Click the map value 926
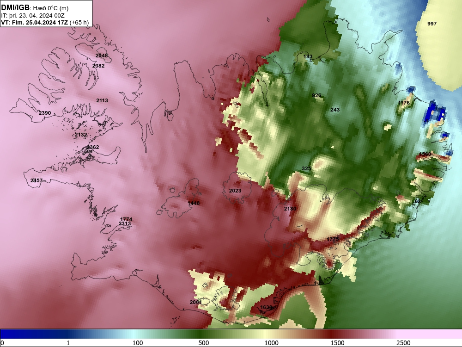This screenshot has width=462, height=347. click(316, 95)
